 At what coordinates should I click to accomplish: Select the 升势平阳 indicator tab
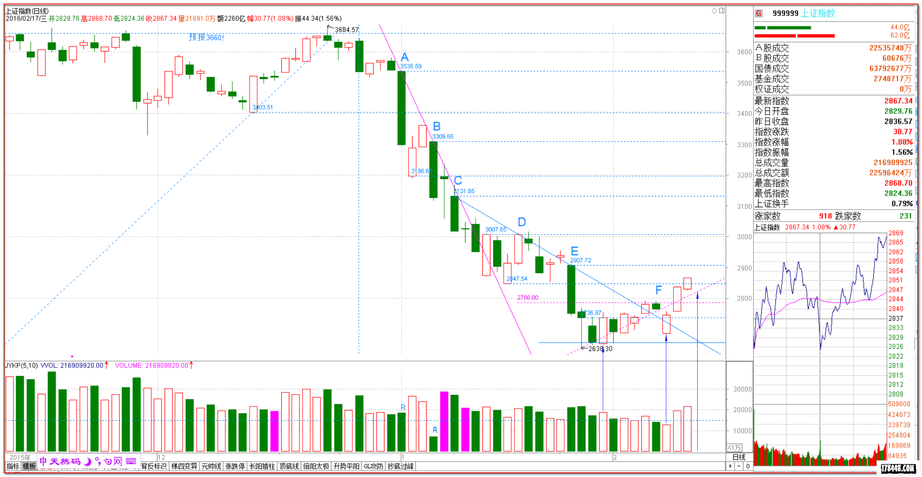(346, 467)
